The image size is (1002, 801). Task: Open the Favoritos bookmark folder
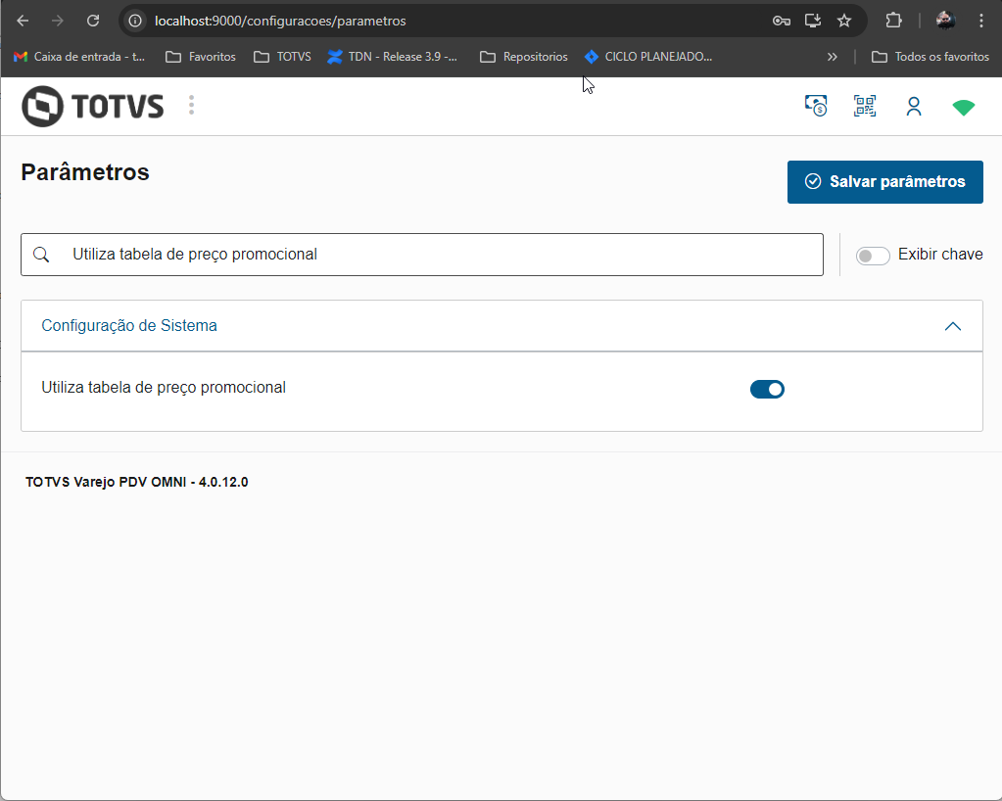tap(201, 56)
